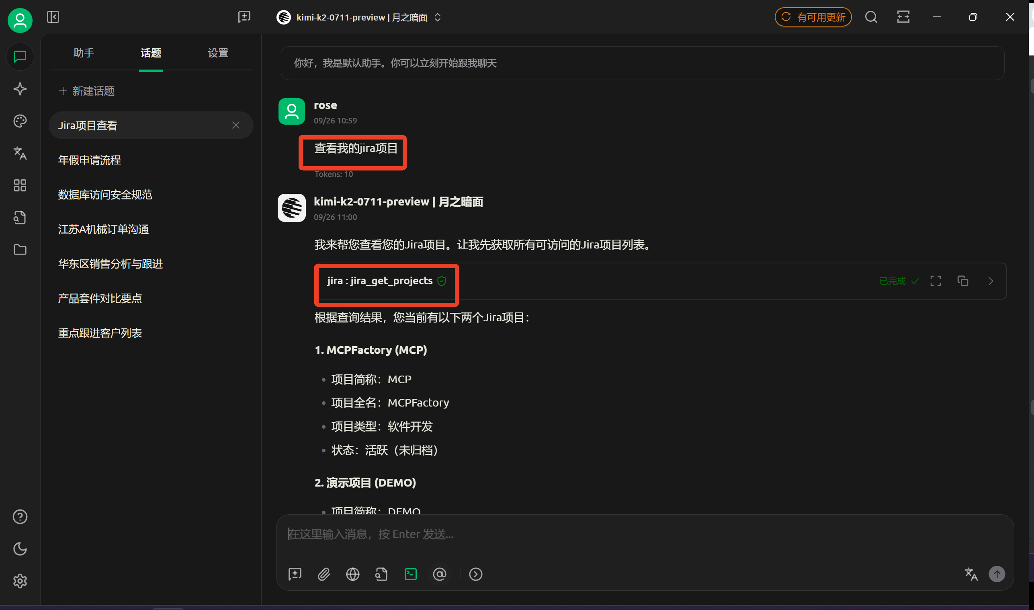Open the translation icon in left sidebar
The width and height of the screenshot is (1034, 610).
pyautogui.click(x=20, y=153)
